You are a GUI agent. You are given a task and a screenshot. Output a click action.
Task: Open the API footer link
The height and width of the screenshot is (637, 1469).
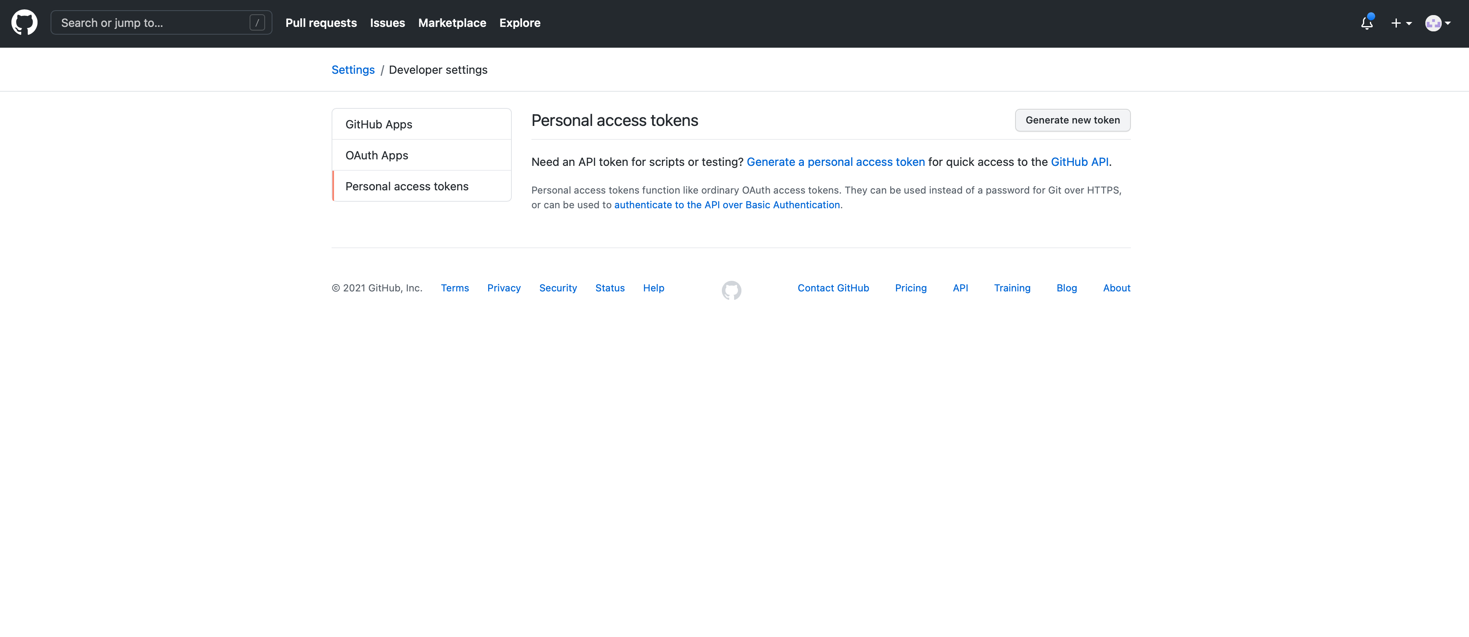tap(960, 288)
